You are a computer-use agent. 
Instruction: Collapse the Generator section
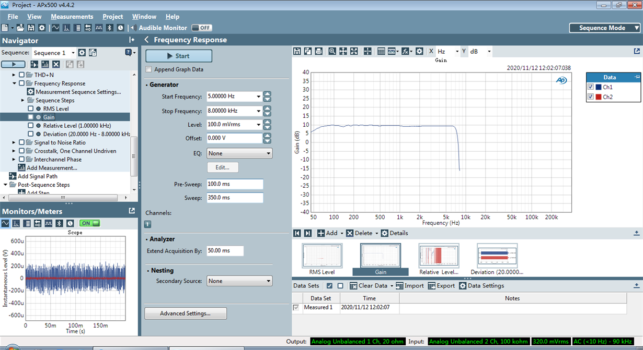click(147, 85)
